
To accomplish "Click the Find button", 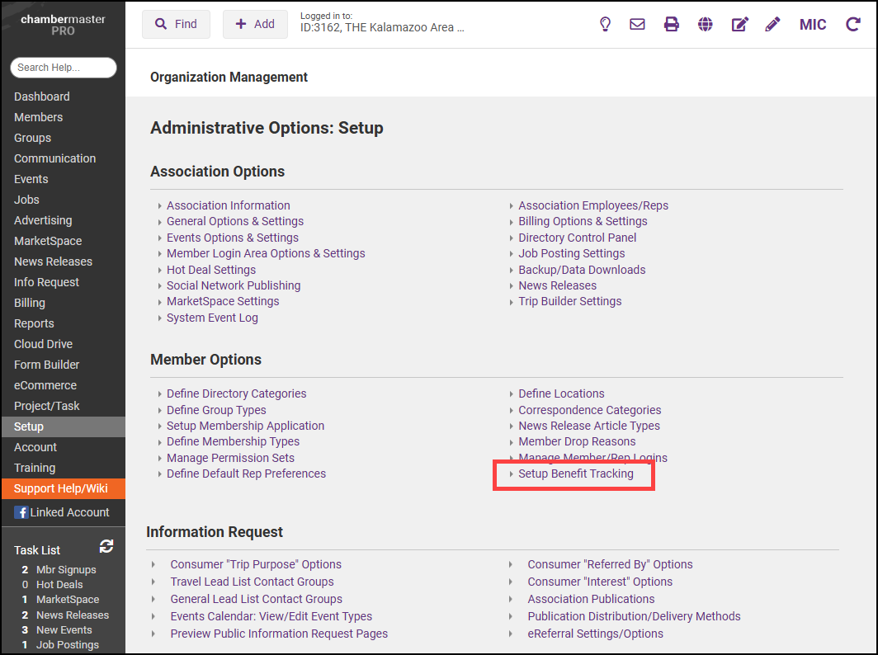I will 176,25.
